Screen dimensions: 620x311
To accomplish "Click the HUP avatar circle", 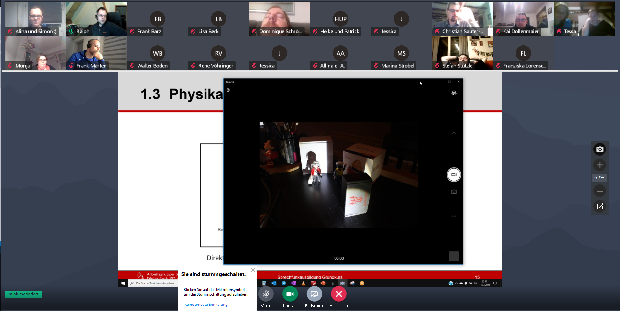I will [x=340, y=19].
